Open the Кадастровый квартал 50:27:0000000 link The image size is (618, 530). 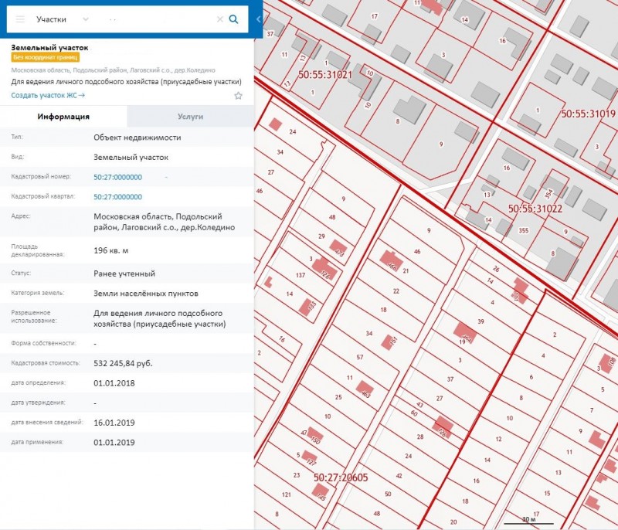pyautogui.click(x=117, y=197)
